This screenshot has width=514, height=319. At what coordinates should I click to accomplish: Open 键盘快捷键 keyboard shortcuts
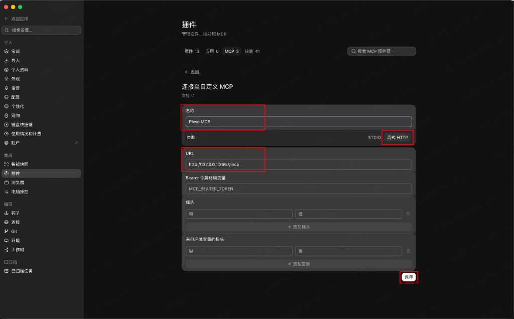point(41,125)
